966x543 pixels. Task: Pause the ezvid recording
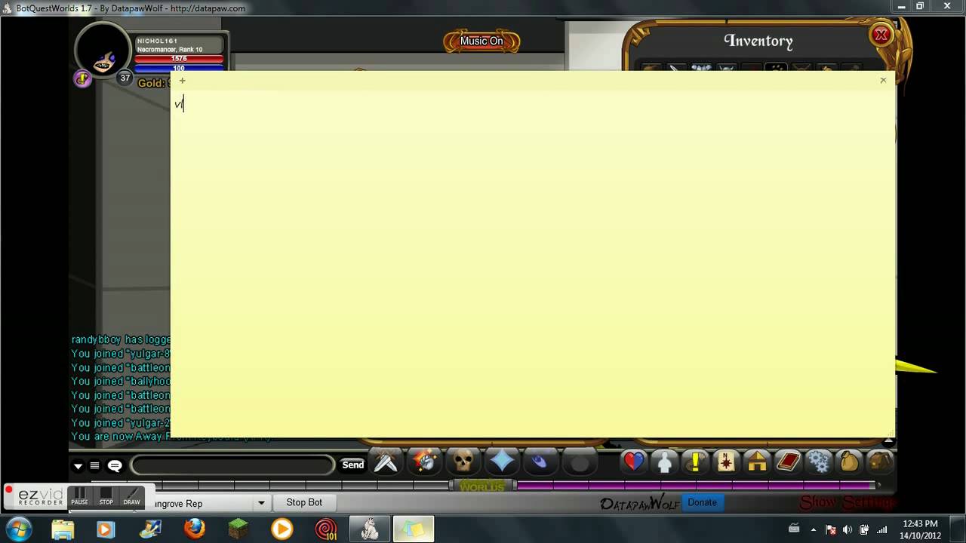pyautogui.click(x=79, y=497)
